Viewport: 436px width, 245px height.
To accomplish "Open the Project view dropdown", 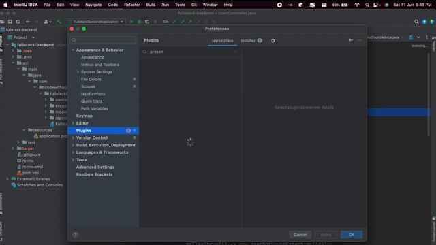I will (x=33, y=37).
